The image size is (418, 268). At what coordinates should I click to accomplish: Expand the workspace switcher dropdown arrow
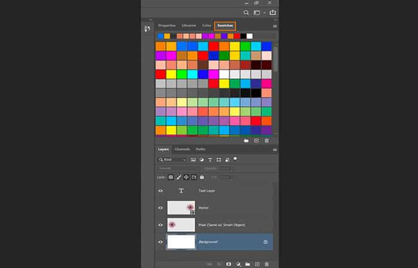coord(265,13)
